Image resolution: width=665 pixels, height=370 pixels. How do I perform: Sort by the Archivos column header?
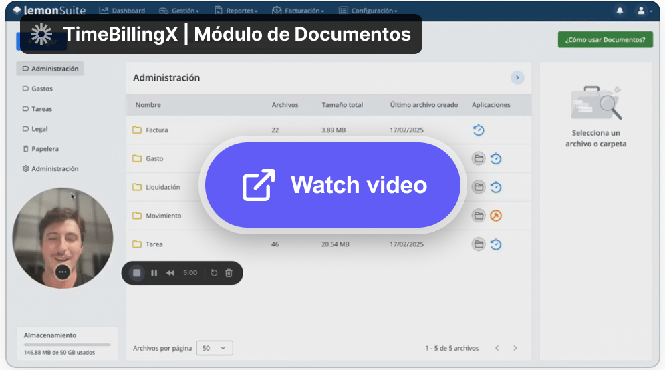pos(285,105)
